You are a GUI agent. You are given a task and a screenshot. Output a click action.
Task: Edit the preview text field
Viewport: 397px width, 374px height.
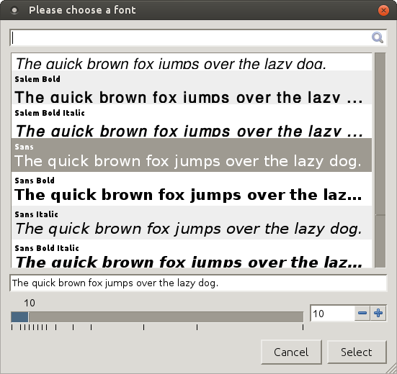click(198, 283)
